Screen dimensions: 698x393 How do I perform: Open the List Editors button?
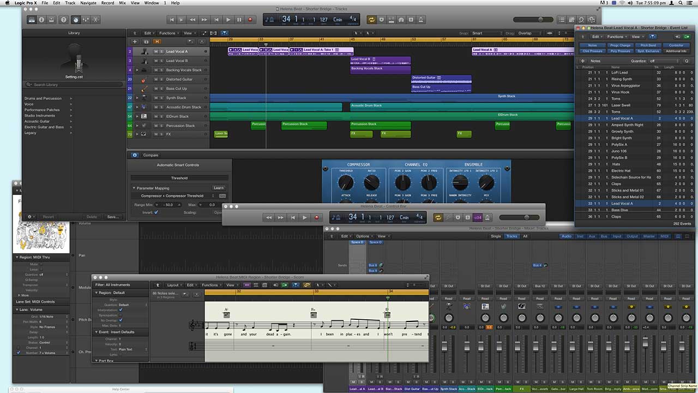click(562, 20)
